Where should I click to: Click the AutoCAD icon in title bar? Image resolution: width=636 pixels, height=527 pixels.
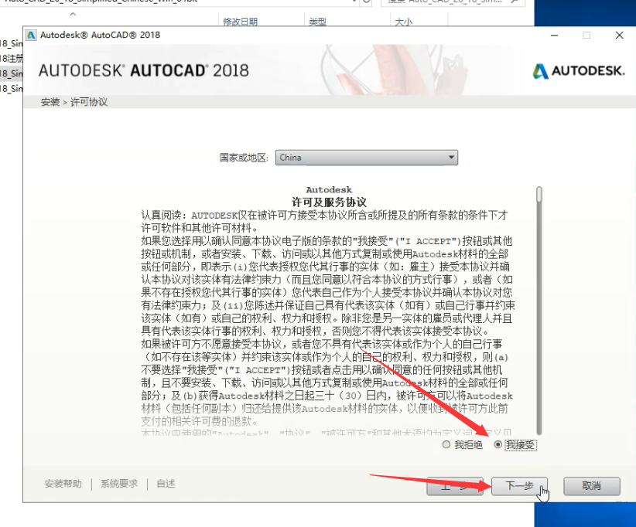31,36
